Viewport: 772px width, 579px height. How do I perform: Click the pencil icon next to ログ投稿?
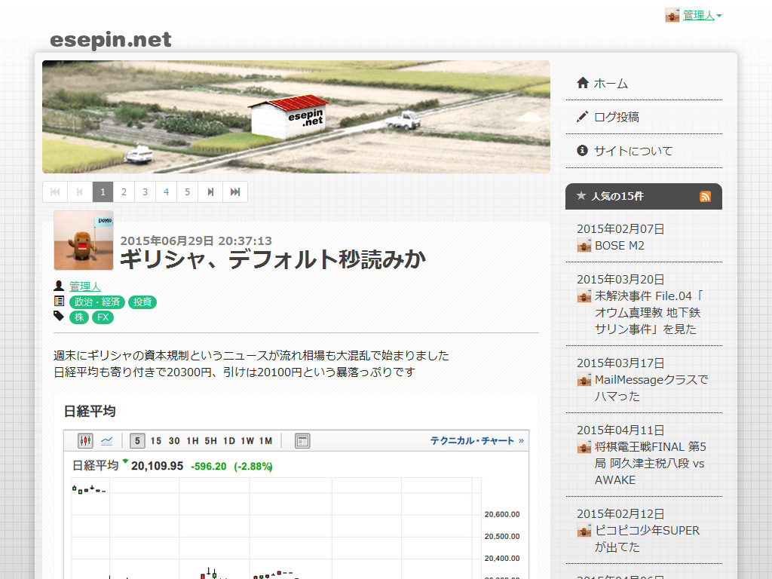click(x=583, y=117)
